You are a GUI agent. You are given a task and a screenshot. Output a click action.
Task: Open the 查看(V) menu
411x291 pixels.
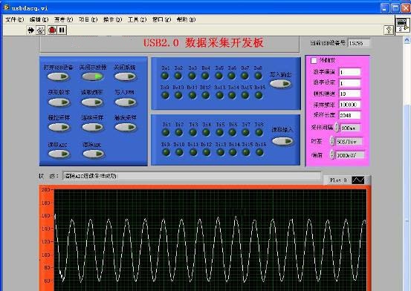pyautogui.click(x=63, y=19)
